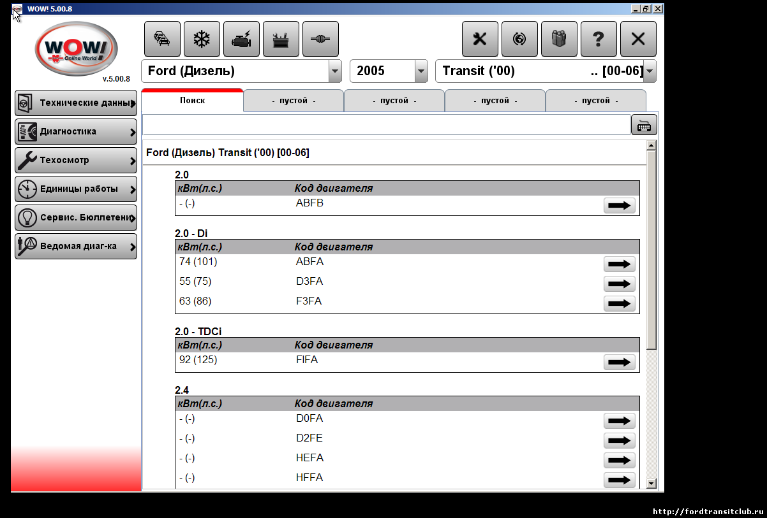
Task: Open the Диагностика menu
Action: click(75, 131)
